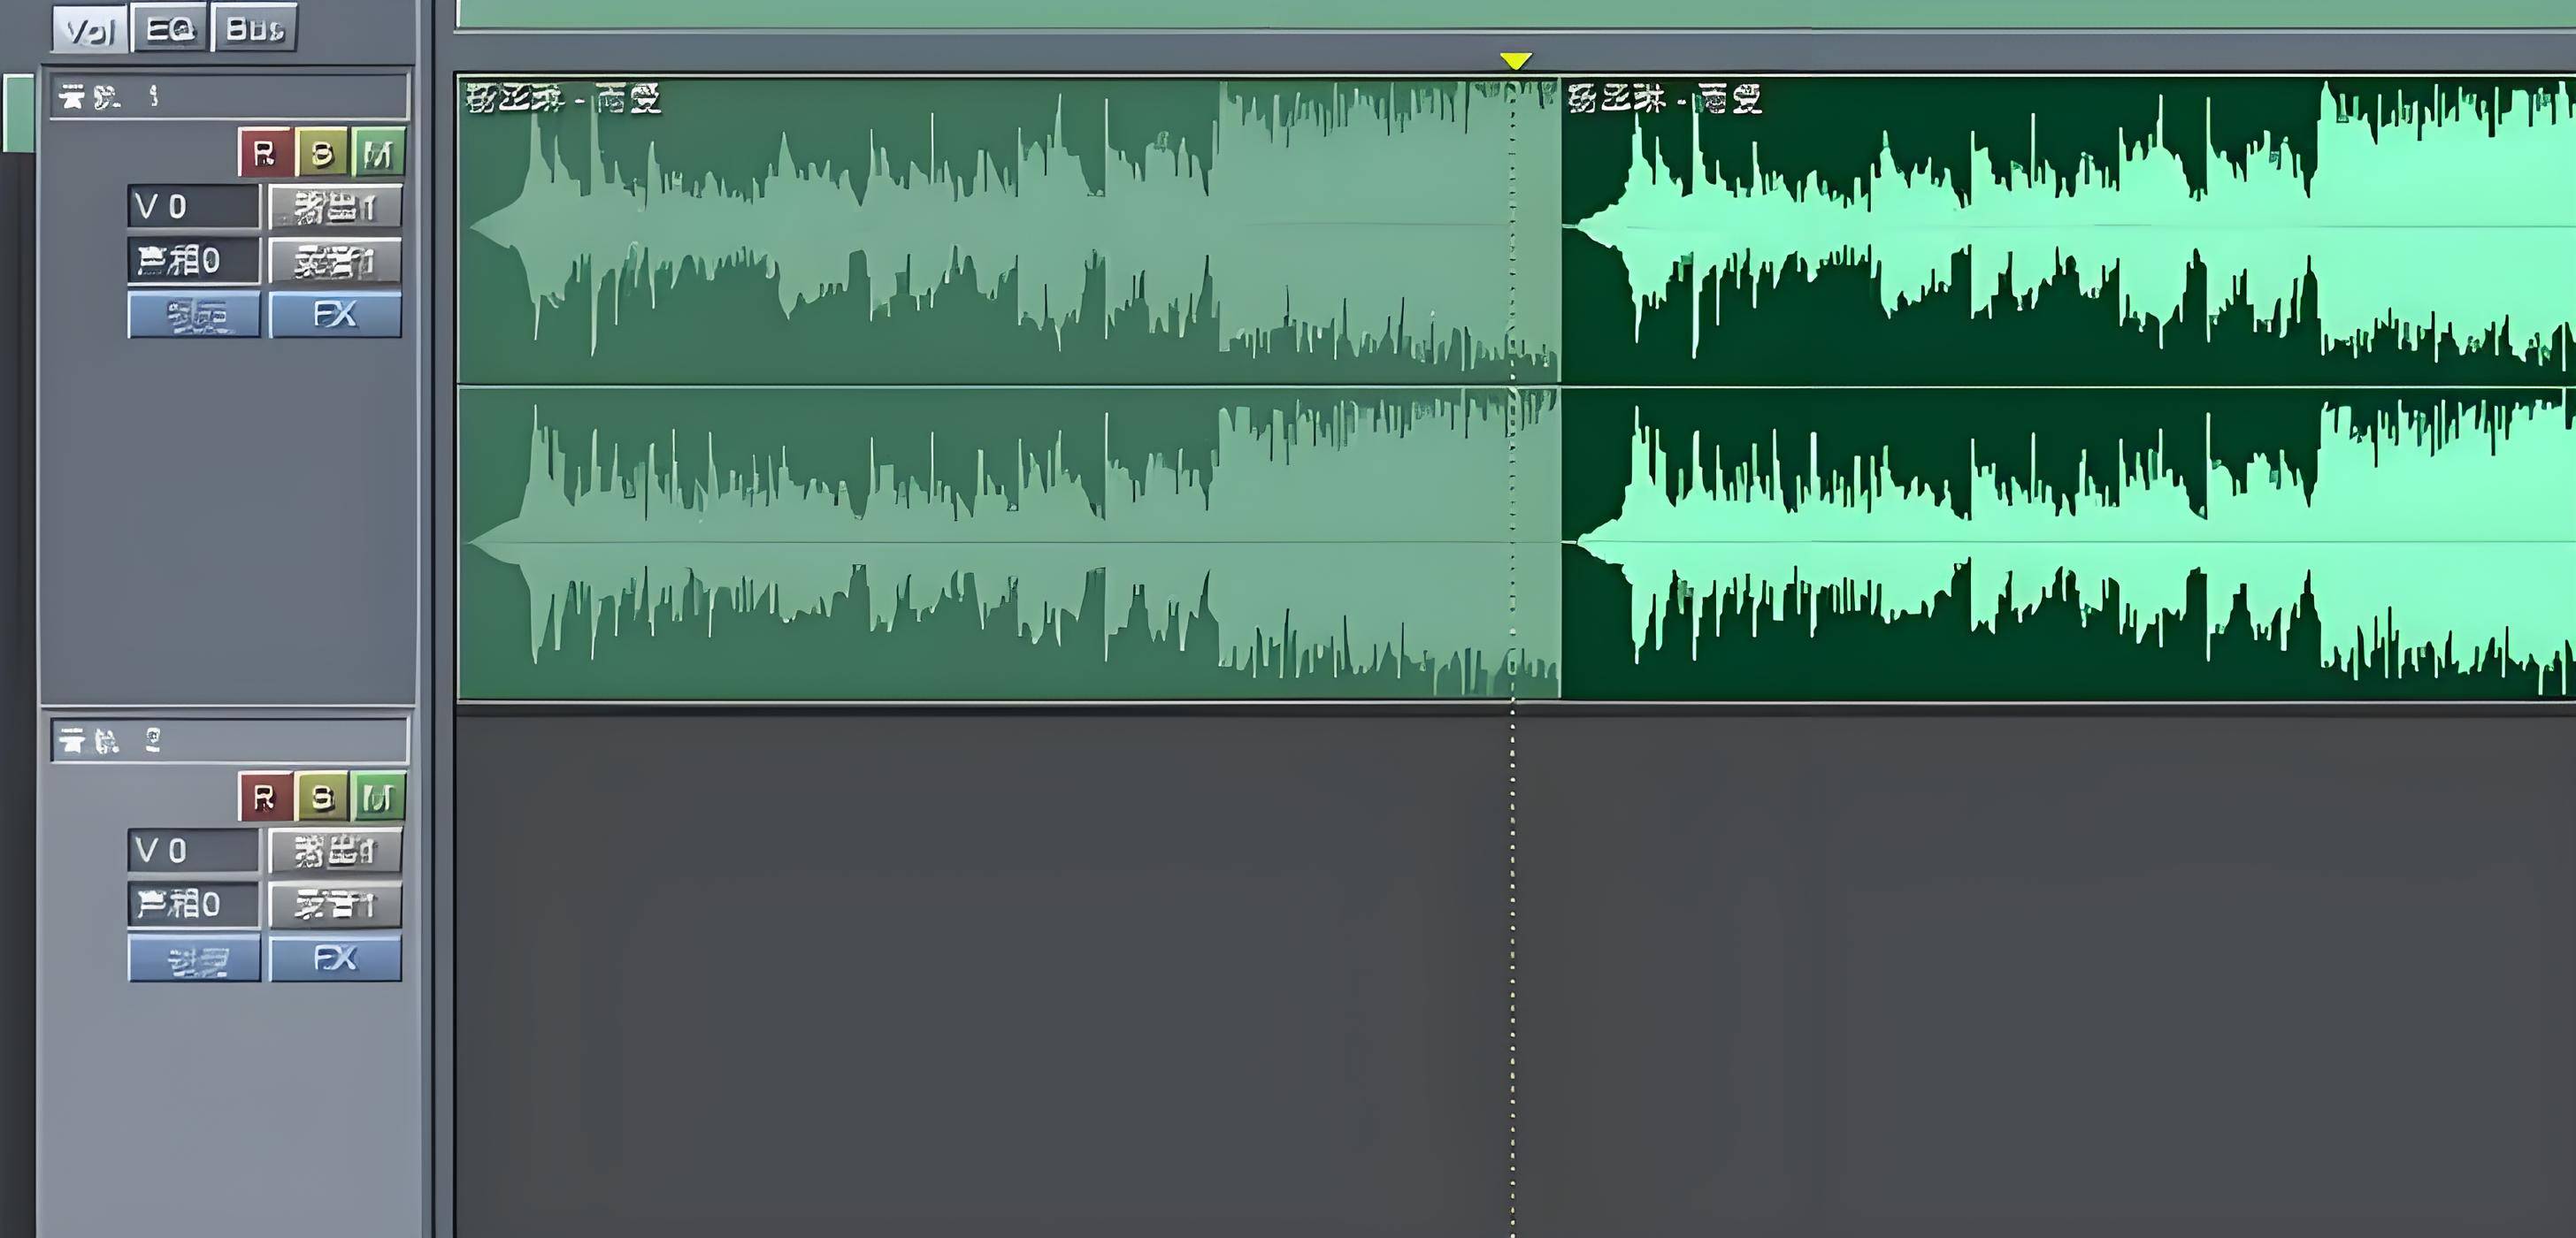Mute track 1 with M button
Screen dimensions: 2576x1238
[379, 153]
